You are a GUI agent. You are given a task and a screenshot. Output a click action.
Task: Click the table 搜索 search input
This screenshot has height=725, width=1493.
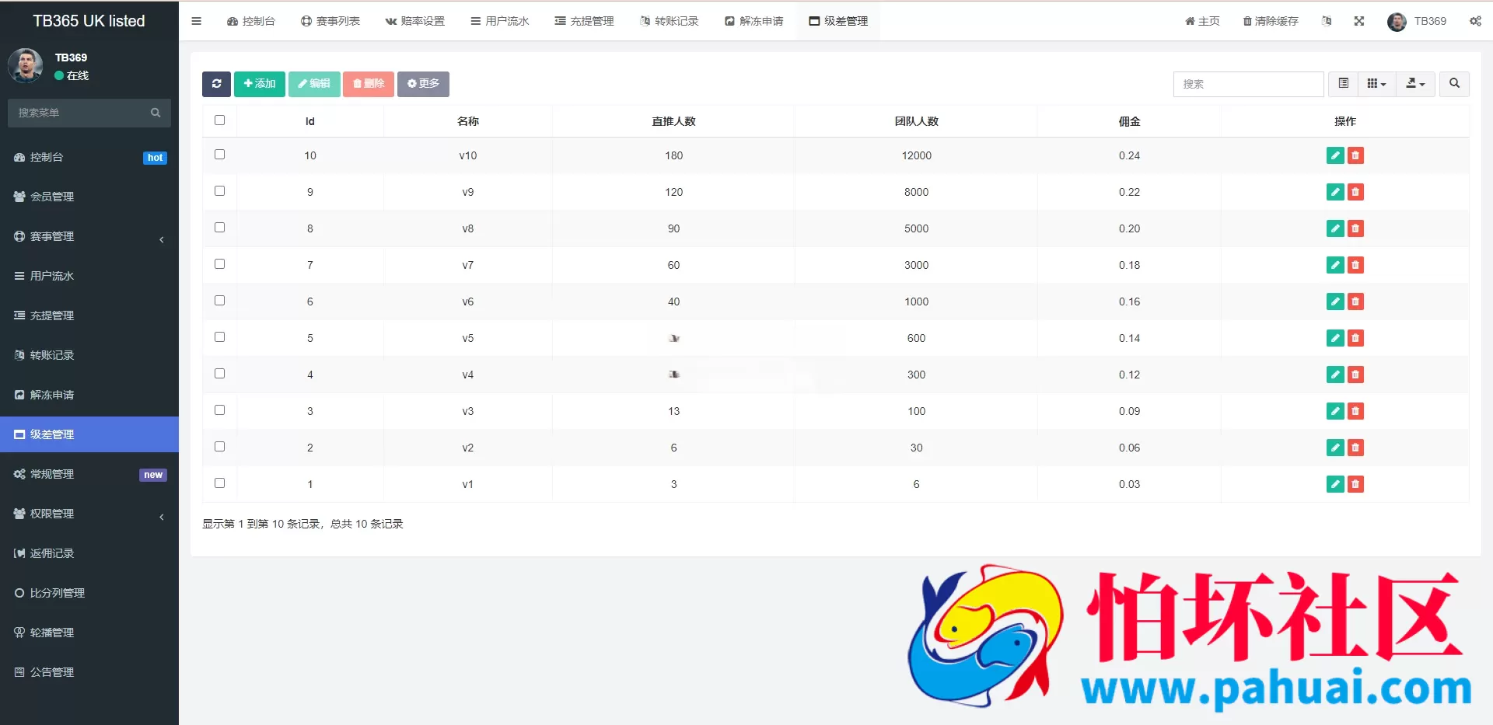click(x=1248, y=84)
